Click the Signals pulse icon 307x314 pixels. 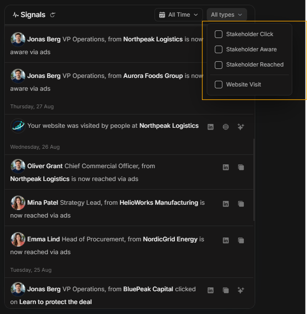pyautogui.click(x=16, y=15)
